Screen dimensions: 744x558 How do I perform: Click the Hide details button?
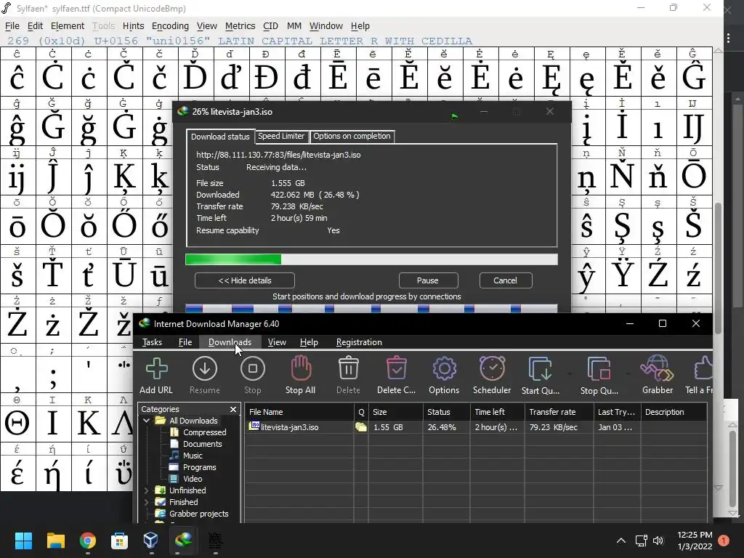(x=245, y=280)
